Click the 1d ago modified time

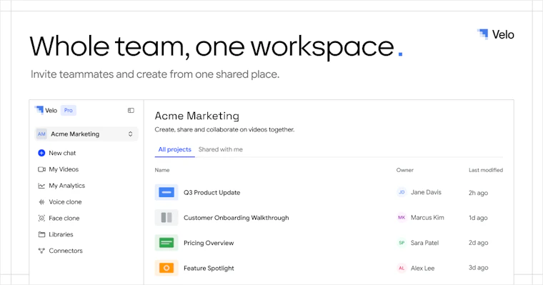point(478,218)
